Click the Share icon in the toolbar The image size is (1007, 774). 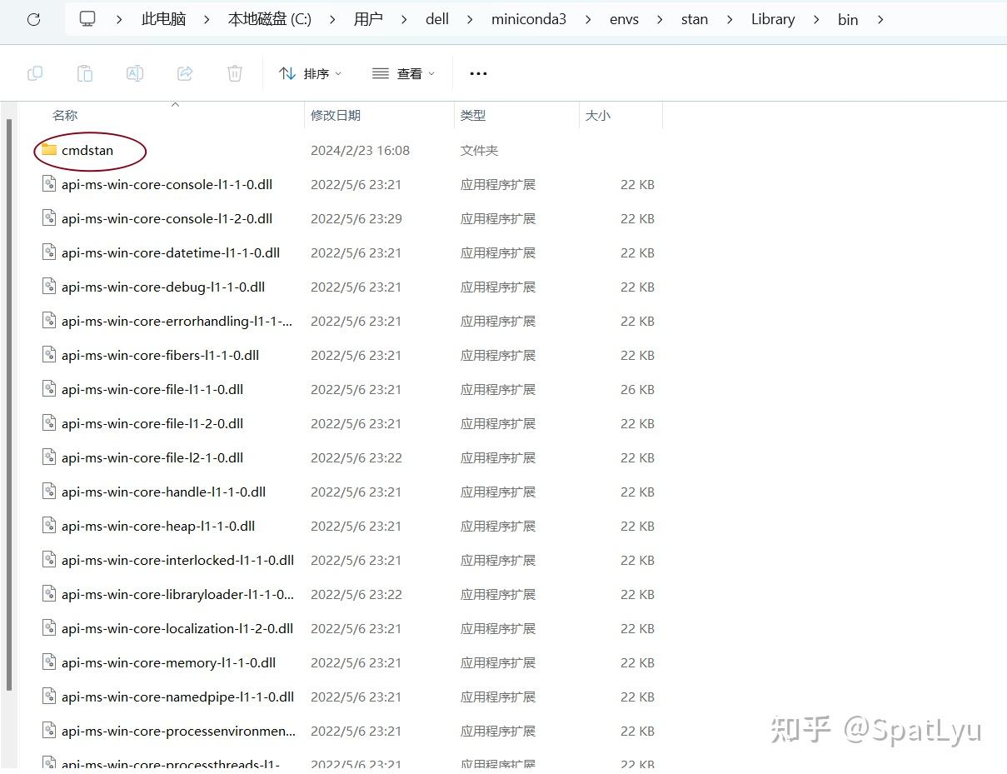point(184,73)
